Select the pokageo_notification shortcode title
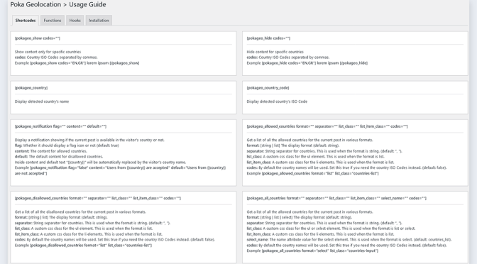The height and width of the screenshot is (264, 477). [60, 126]
